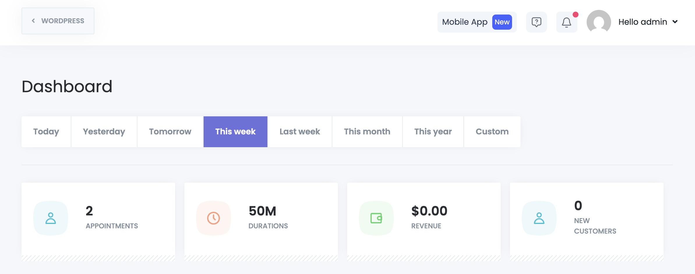
Task: Click the back arrow beside WORDPRESS
Action: point(33,21)
